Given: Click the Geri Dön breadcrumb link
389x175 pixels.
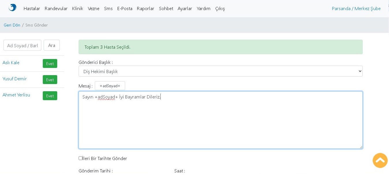Looking at the screenshot, I should coord(12,25).
